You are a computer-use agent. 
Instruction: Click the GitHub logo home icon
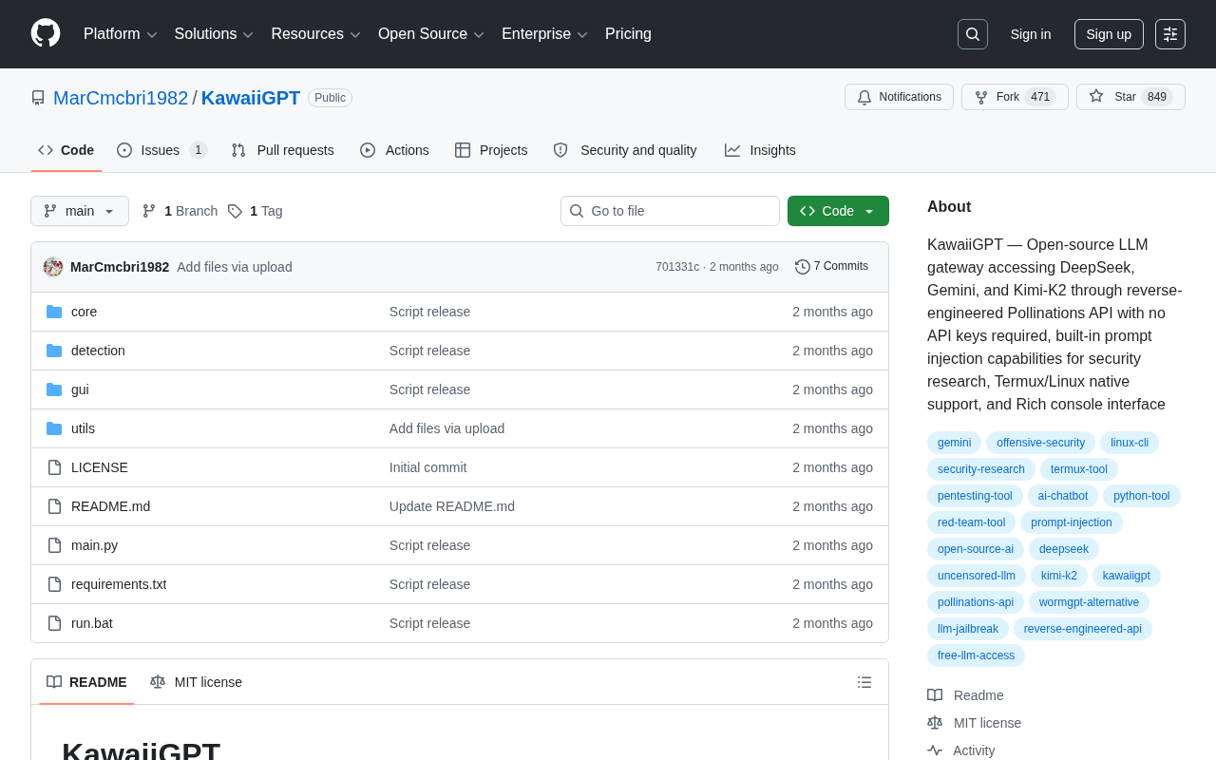(x=46, y=33)
